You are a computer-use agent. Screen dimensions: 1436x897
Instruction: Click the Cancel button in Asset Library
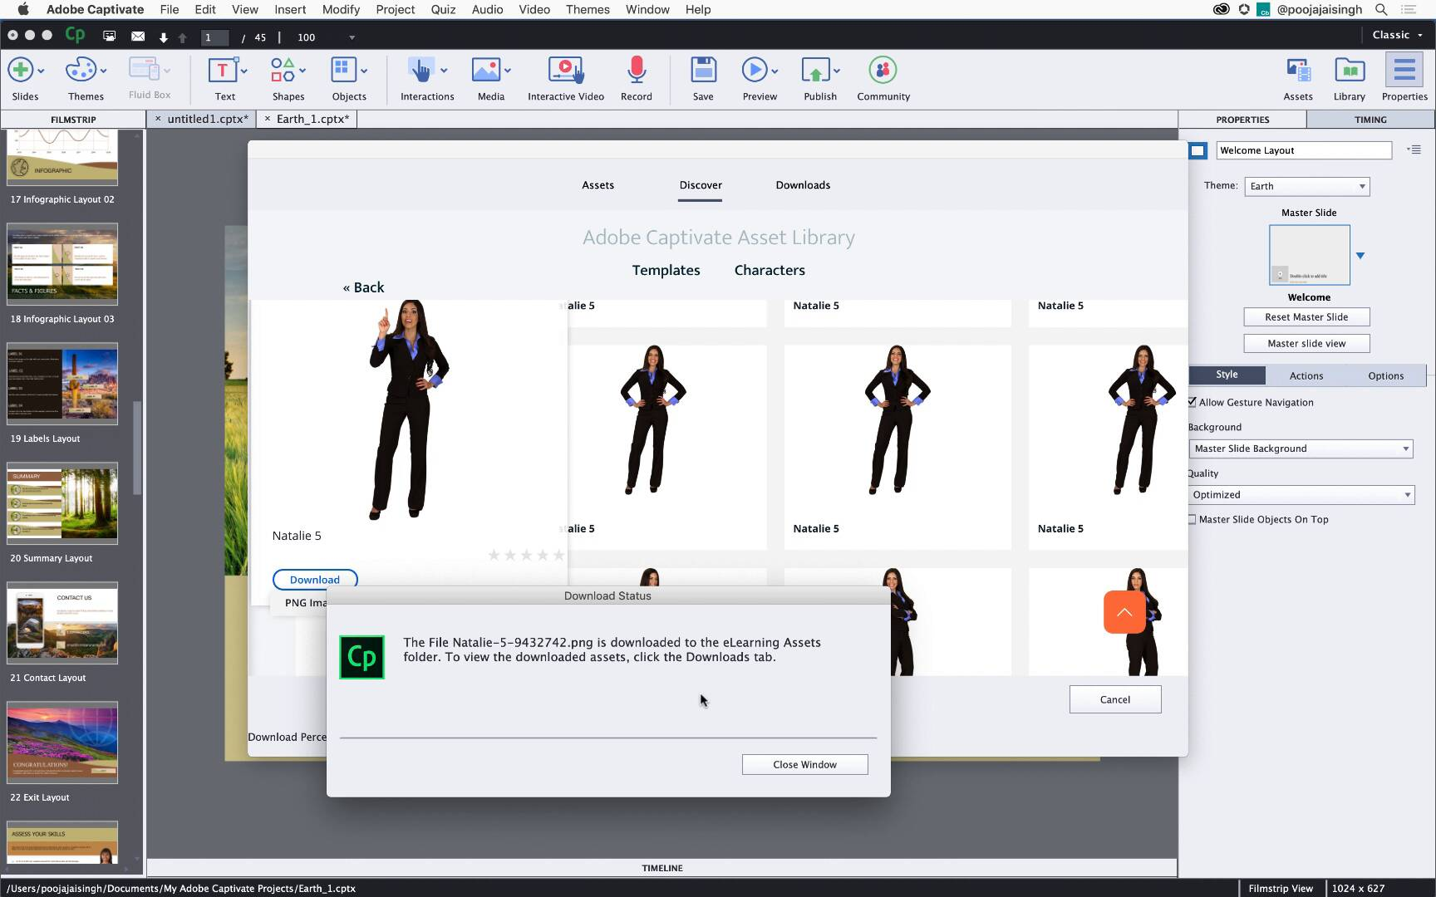(1115, 699)
